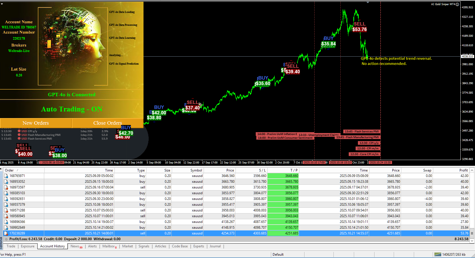
Task: Click the smiley icon beside AI Gold Sniper MT4
Action: click(457, 4)
